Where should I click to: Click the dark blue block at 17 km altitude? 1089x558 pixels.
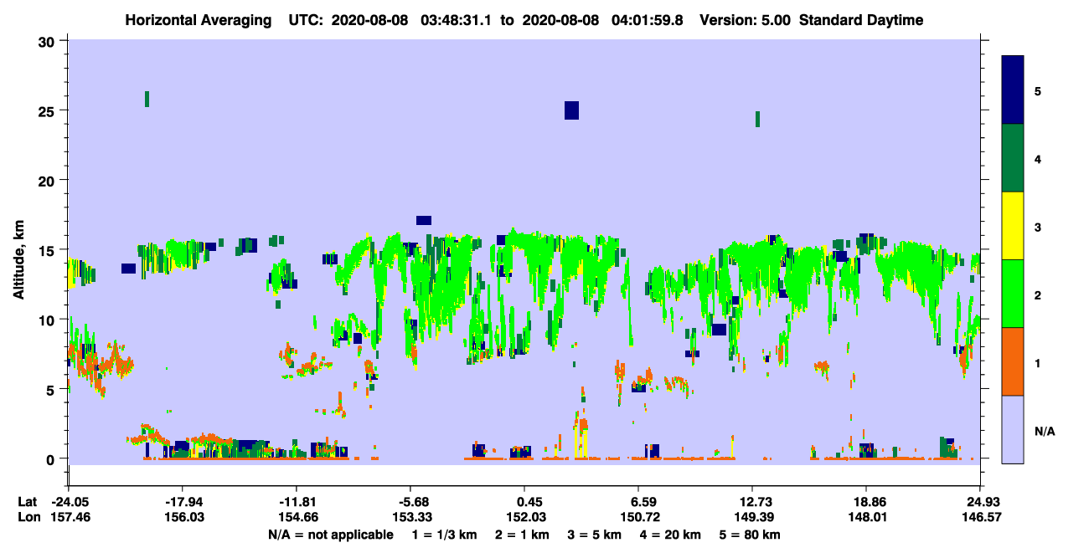click(424, 220)
